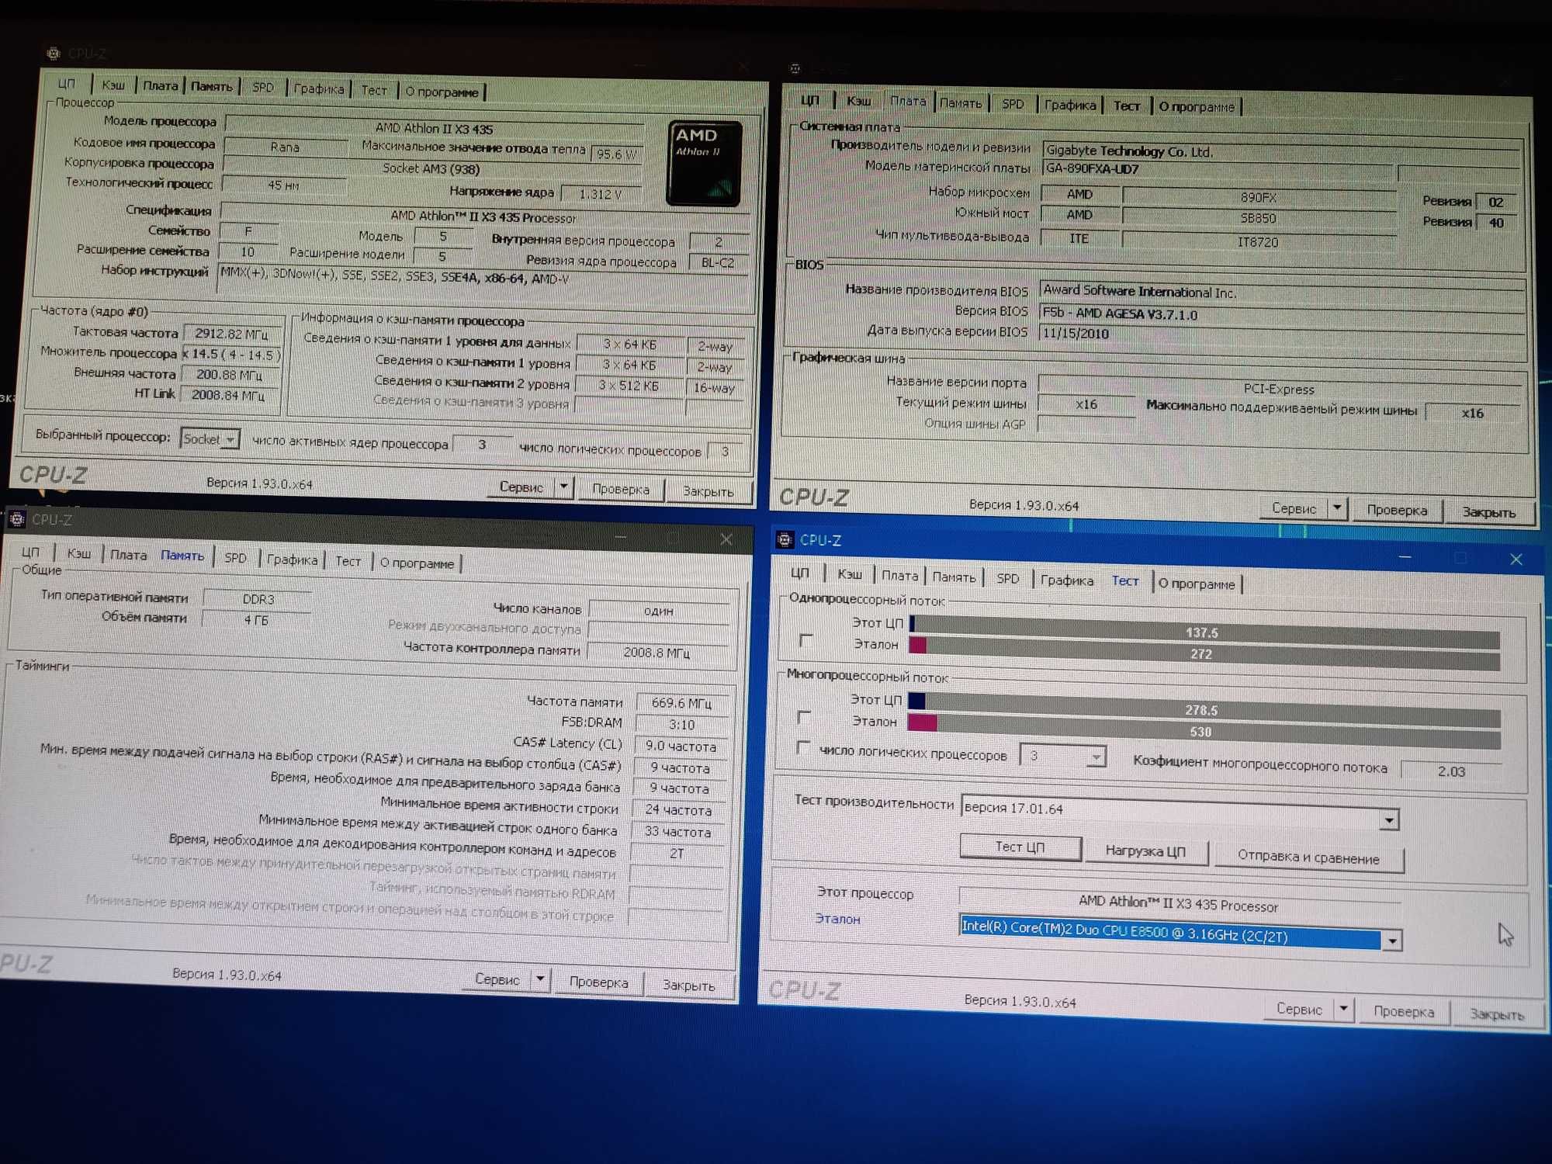This screenshot has width=1552, height=1164.
Task: Click Проверка button in motherboard window
Action: 1397,510
